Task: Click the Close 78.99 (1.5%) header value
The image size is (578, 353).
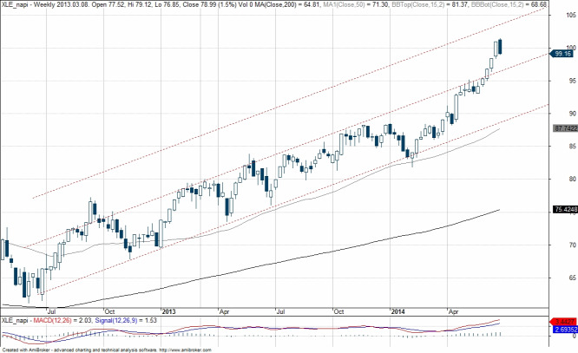Action: 210,4
